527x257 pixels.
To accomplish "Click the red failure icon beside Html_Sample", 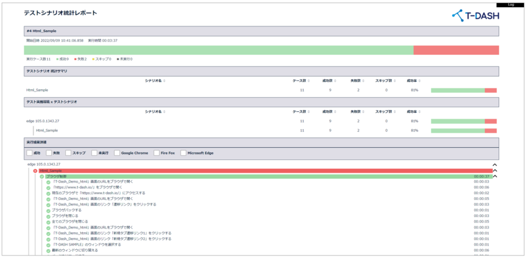I will (x=36, y=171).
